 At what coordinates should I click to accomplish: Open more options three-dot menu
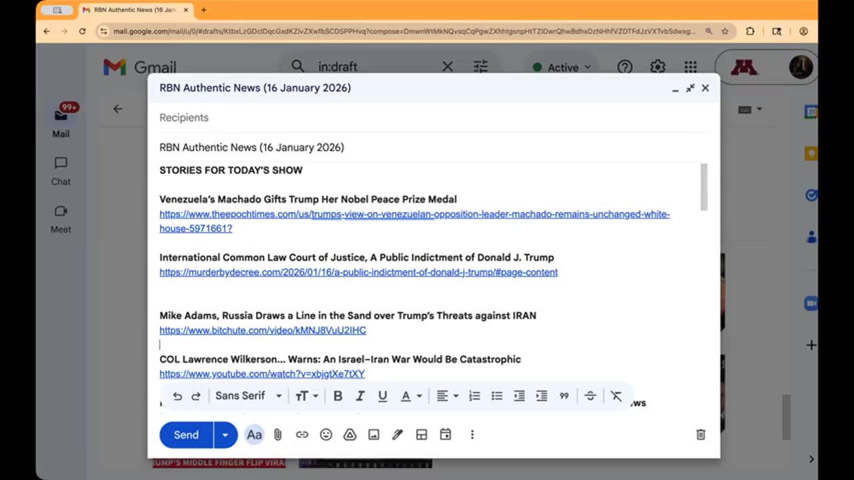tap(472, 435)
